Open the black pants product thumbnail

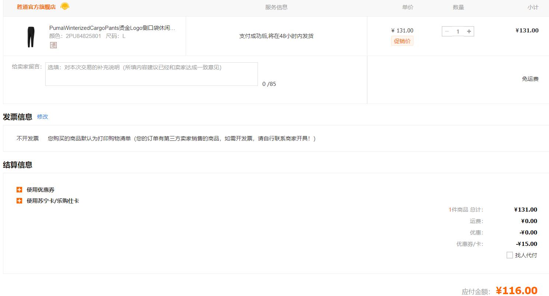tap(31, 37)
